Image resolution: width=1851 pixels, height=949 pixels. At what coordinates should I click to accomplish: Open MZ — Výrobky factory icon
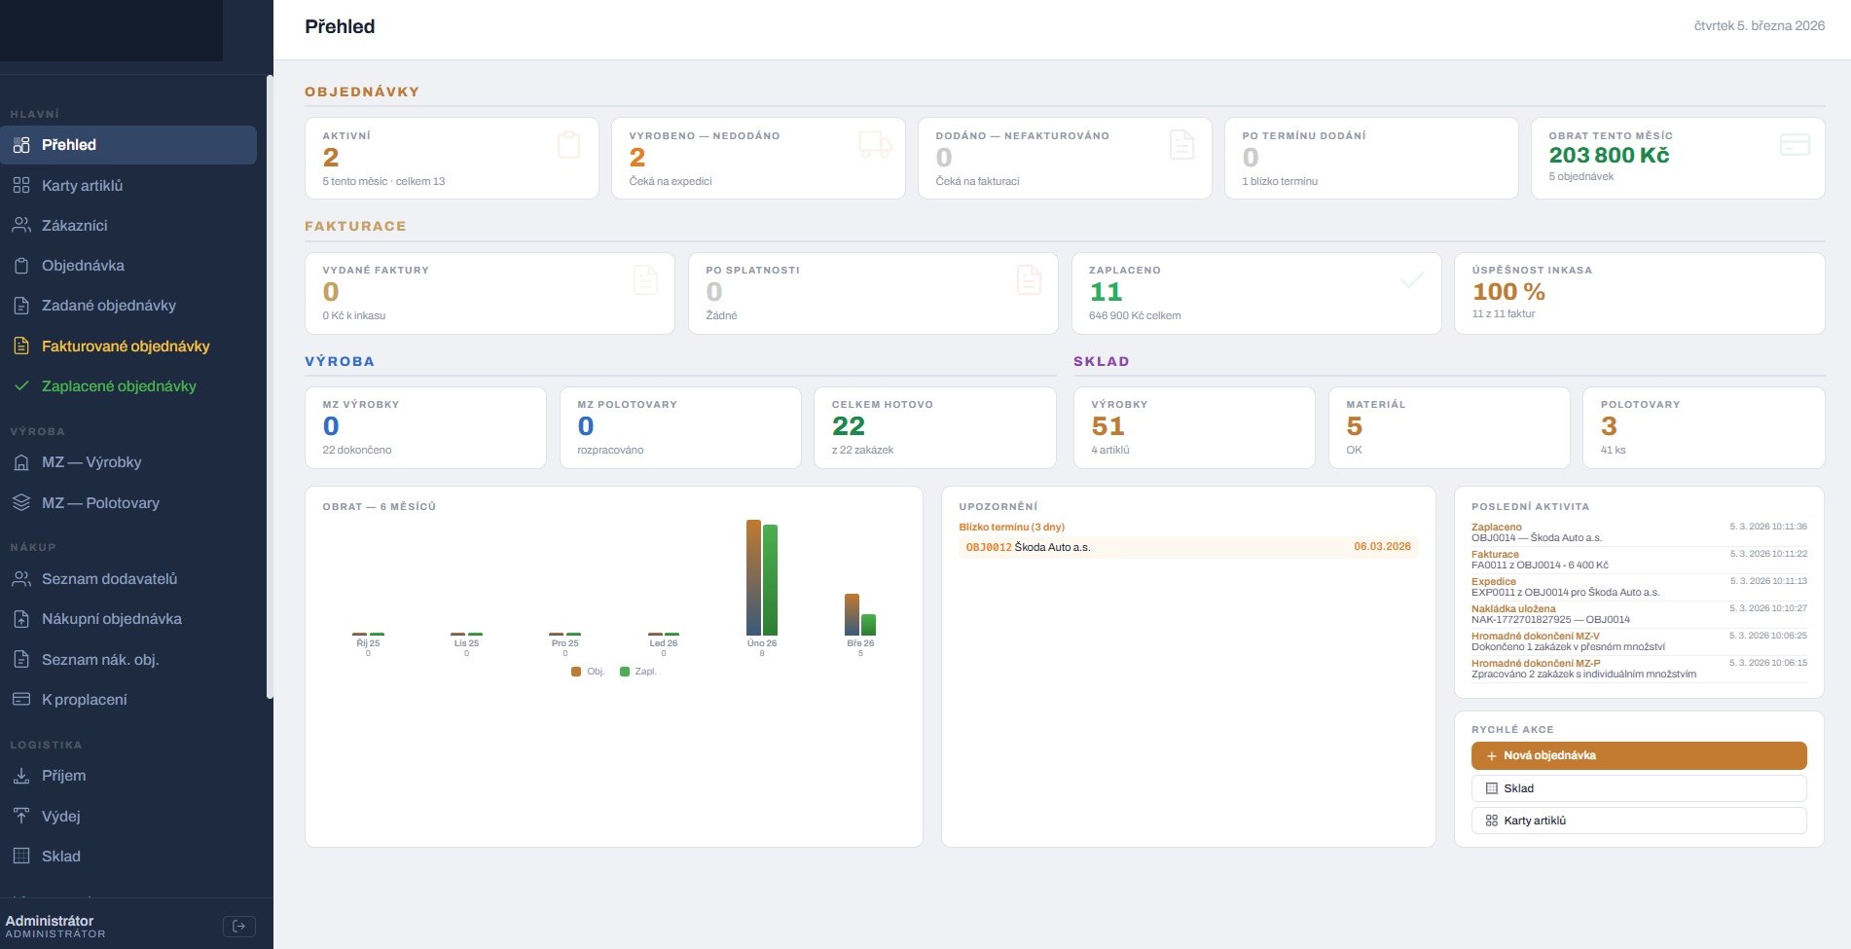tap(20, 462)
